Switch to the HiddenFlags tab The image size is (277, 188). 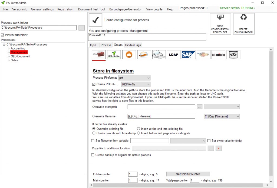133,45
